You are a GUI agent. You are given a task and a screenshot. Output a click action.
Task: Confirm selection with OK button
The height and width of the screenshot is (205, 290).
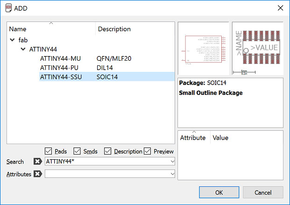pyautogui.click(x=219, y=192)
